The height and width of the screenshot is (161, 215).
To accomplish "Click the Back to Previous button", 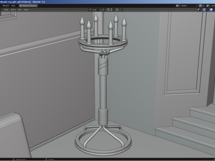I will (x=28, y=6).
